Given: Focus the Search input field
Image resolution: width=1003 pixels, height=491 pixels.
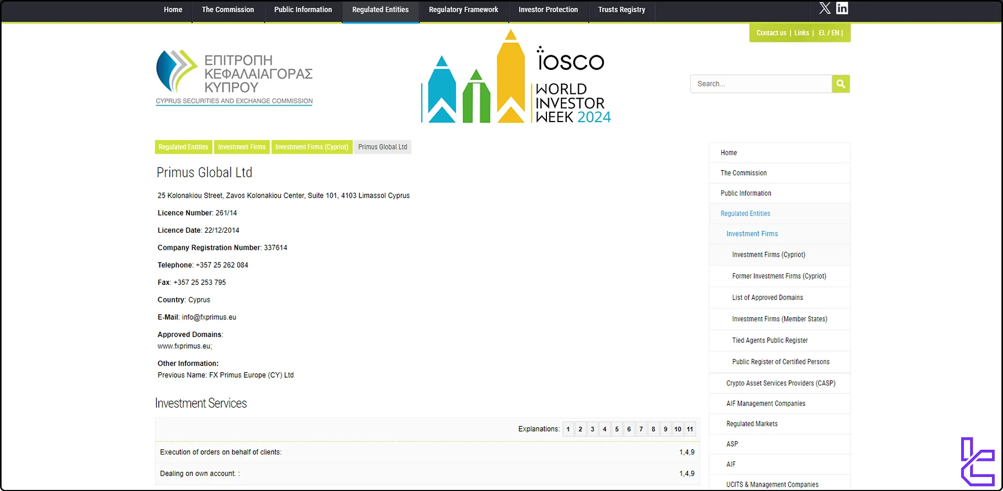Looking at the screenshot, I should click(x=761, y=83).
